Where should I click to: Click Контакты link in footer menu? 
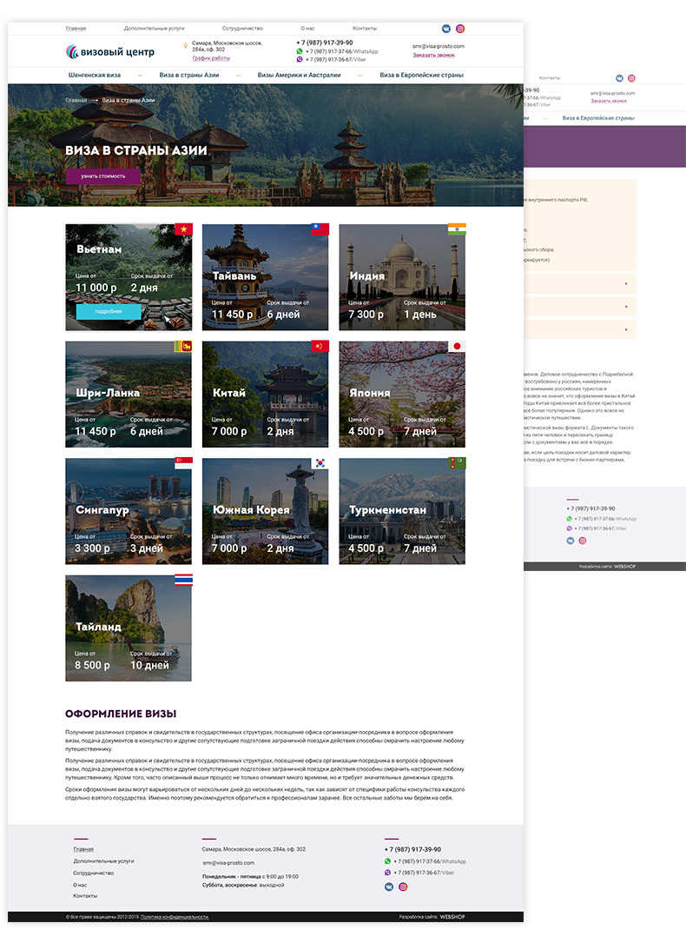coord(85,896)
